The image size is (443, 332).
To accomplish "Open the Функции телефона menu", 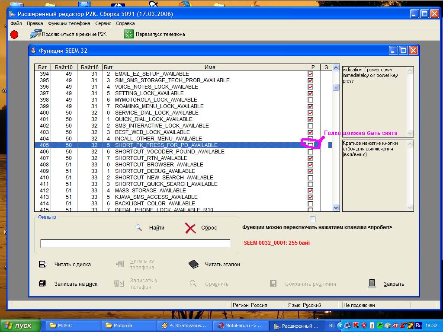I will pyautogui.click(x=69, y=23).
